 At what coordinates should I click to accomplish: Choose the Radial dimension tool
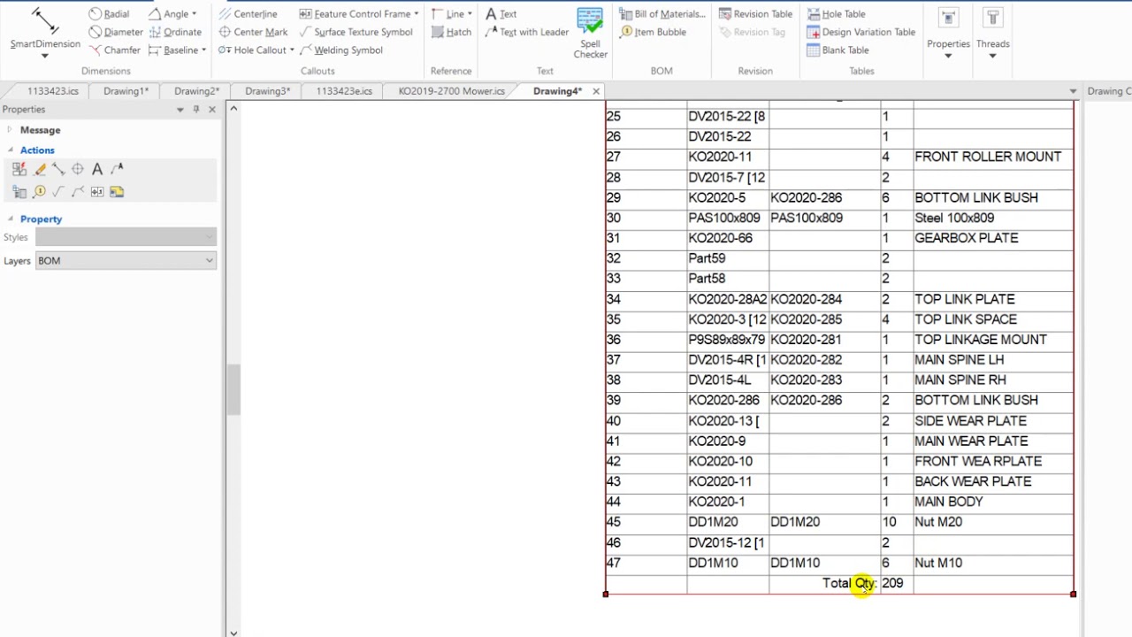pos(109,14)
